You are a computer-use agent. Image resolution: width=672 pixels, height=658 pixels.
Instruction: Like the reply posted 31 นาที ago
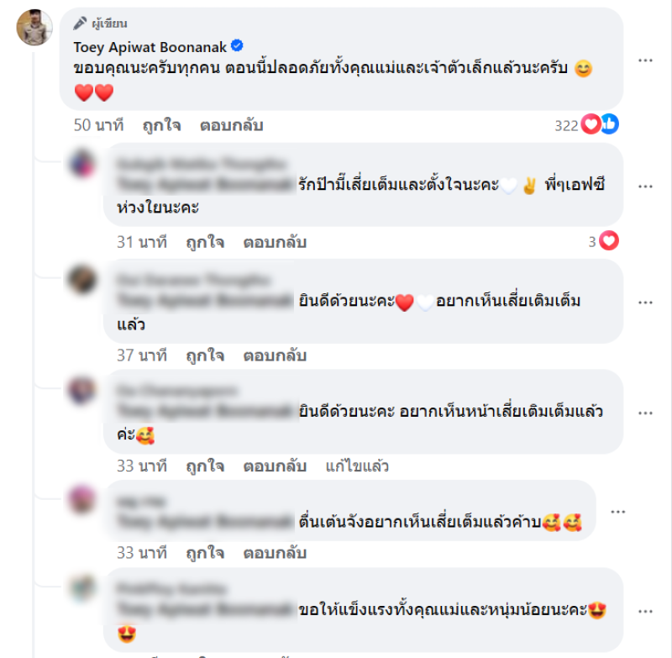[x=205, y=242]
